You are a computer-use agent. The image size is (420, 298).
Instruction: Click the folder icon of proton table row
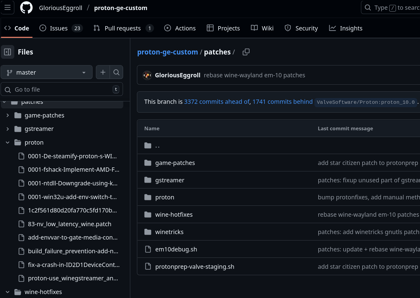148,197
